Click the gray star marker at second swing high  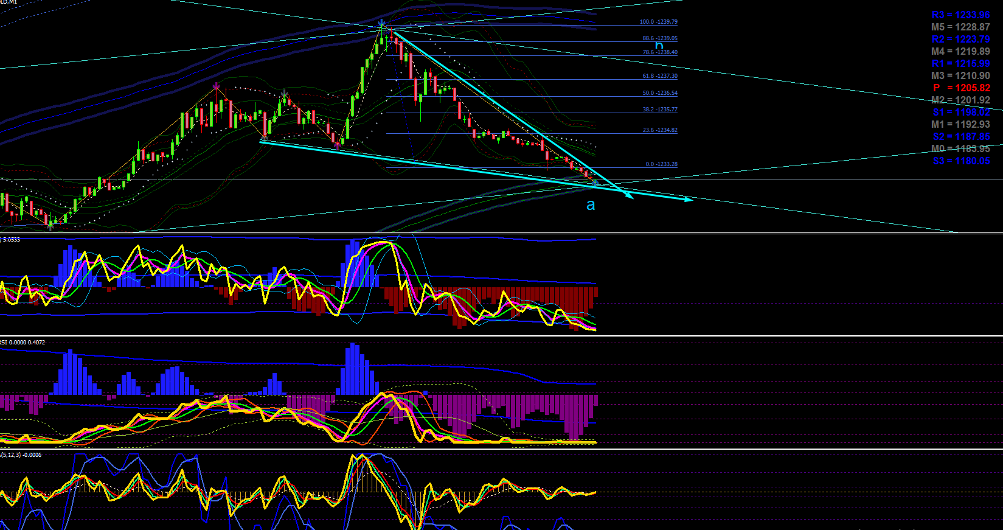click(284, 94)
